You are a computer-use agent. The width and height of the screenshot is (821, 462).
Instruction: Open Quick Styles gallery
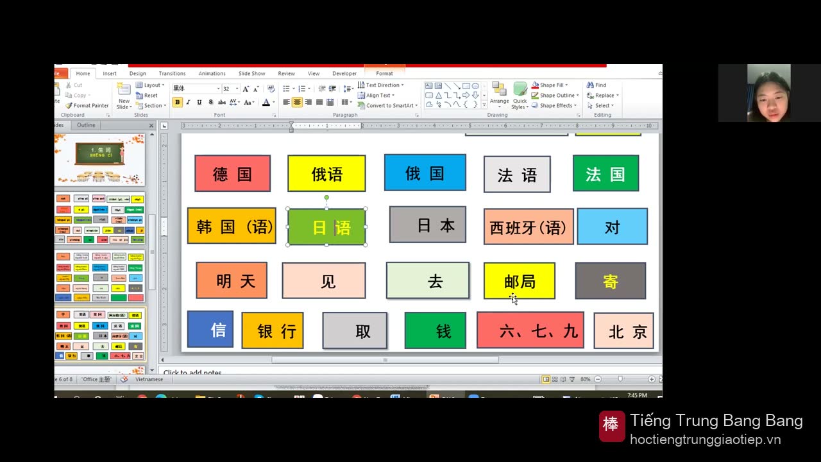[520, 95]
